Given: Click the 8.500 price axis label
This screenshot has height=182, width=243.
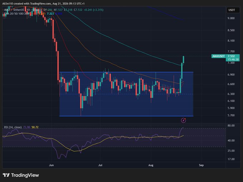Looking at the screenshot, I should pos(231,30).
